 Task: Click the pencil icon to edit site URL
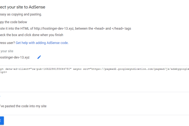tap(39, 57)
